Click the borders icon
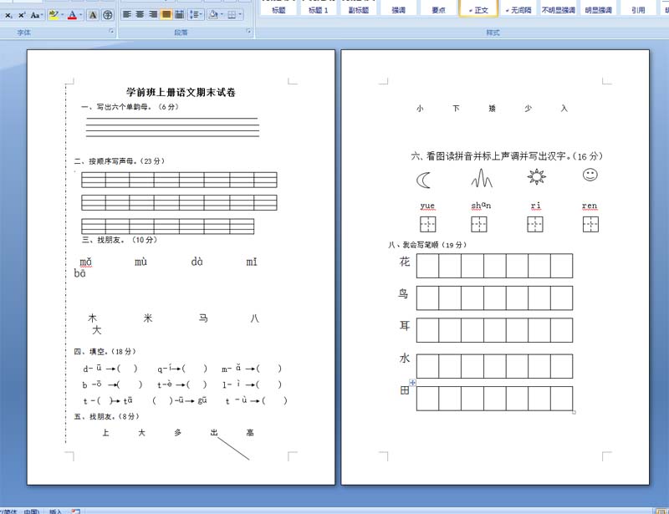This screenshot has width=669, height=514. point(232,15)
